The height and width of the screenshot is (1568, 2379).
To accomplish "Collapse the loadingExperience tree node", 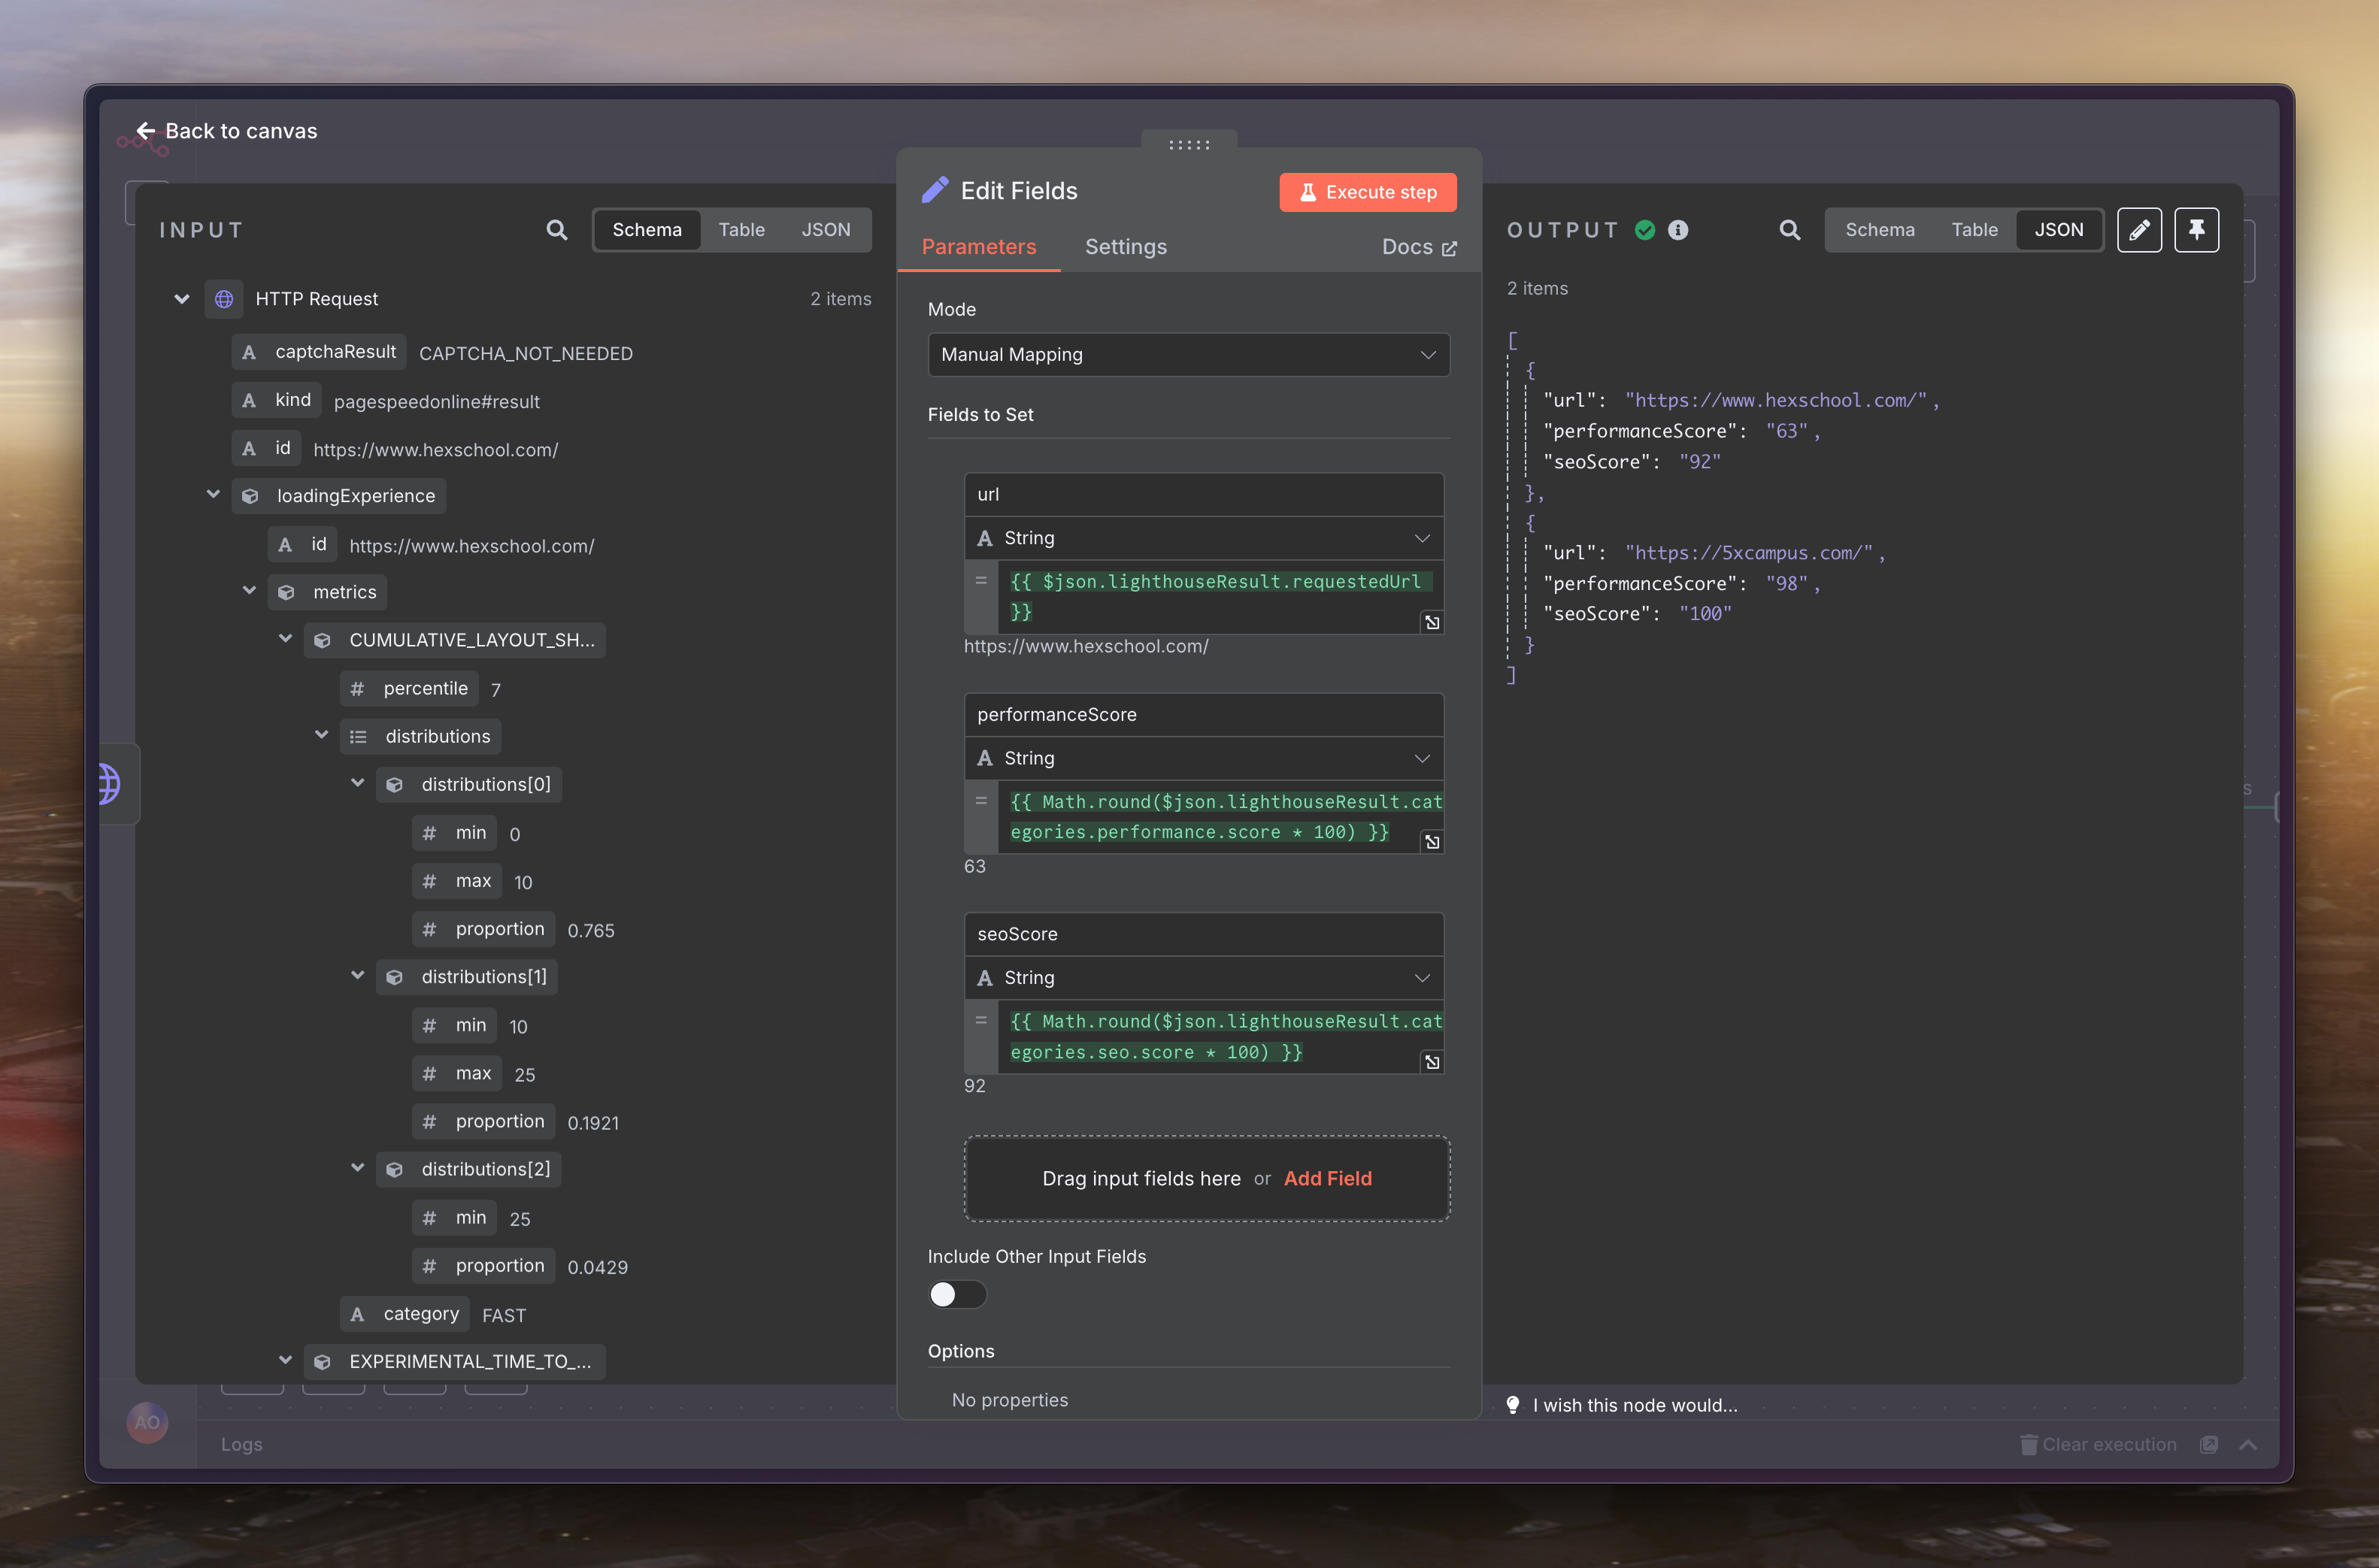I will pyautogui.click(x=213, y=495).
